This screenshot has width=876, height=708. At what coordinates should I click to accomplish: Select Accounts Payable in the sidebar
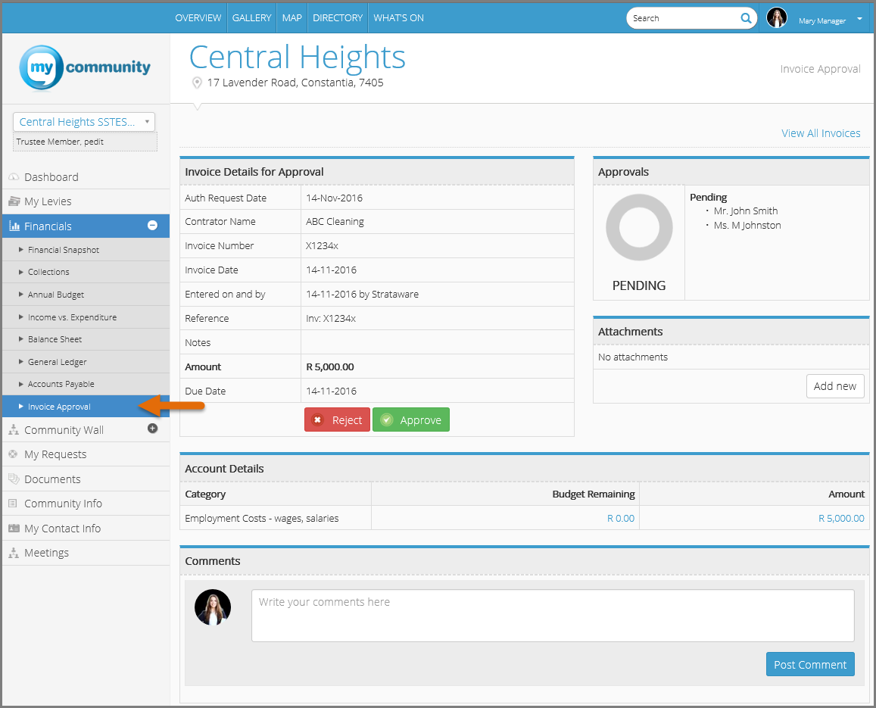(x=61, y=385)
